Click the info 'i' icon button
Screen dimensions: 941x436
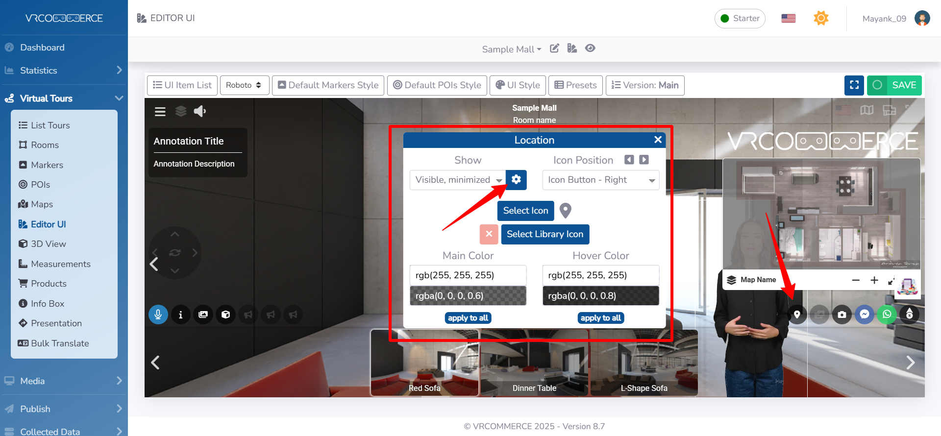tap(181, 315)
